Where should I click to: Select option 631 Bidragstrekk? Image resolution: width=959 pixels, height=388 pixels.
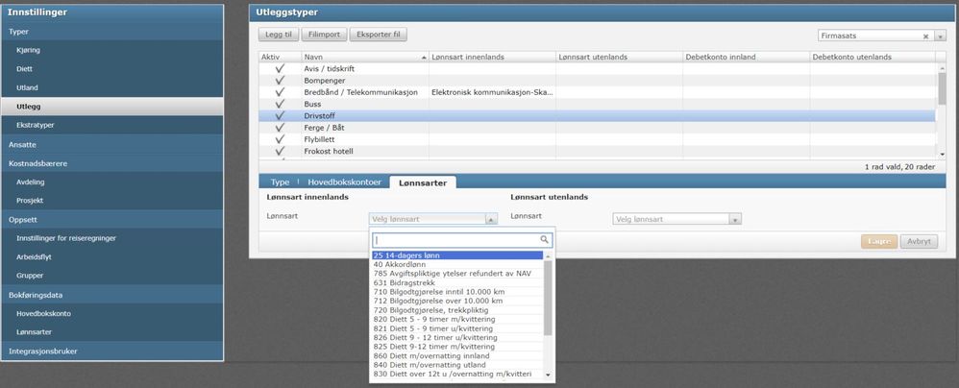[x=457, y=283]
